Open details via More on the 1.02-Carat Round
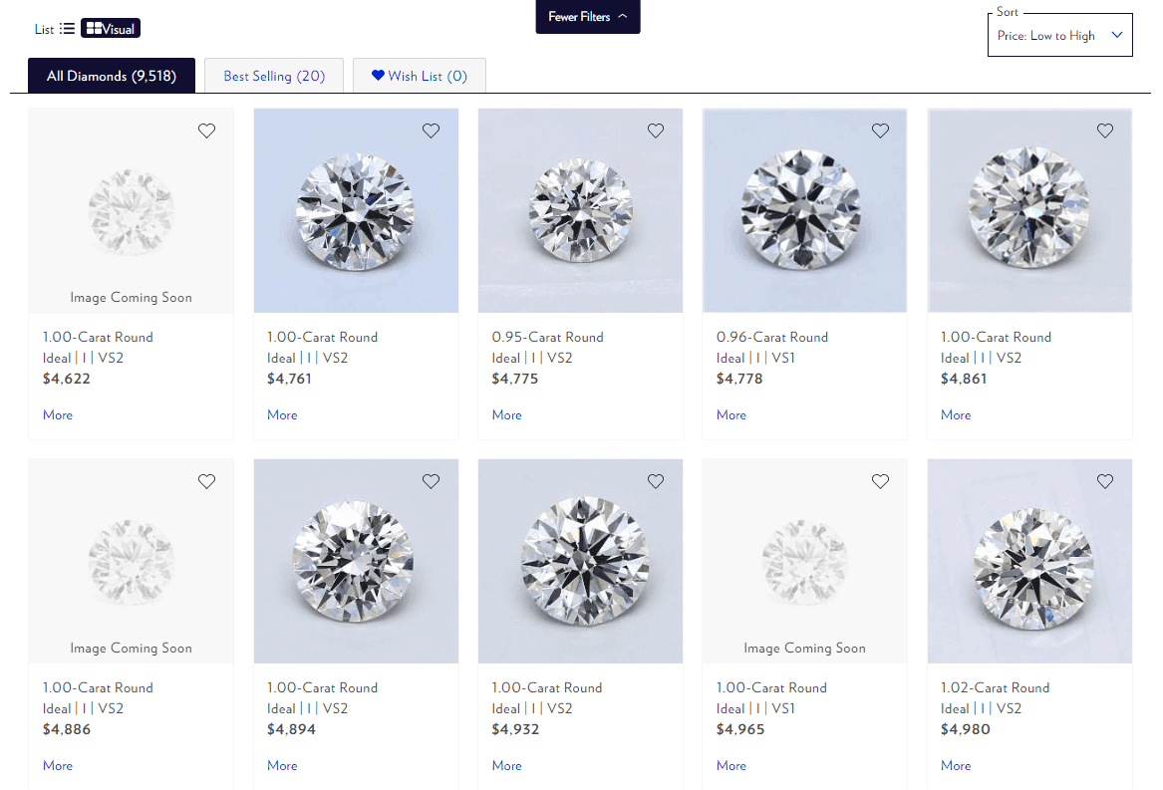 [x=956, y=765]
